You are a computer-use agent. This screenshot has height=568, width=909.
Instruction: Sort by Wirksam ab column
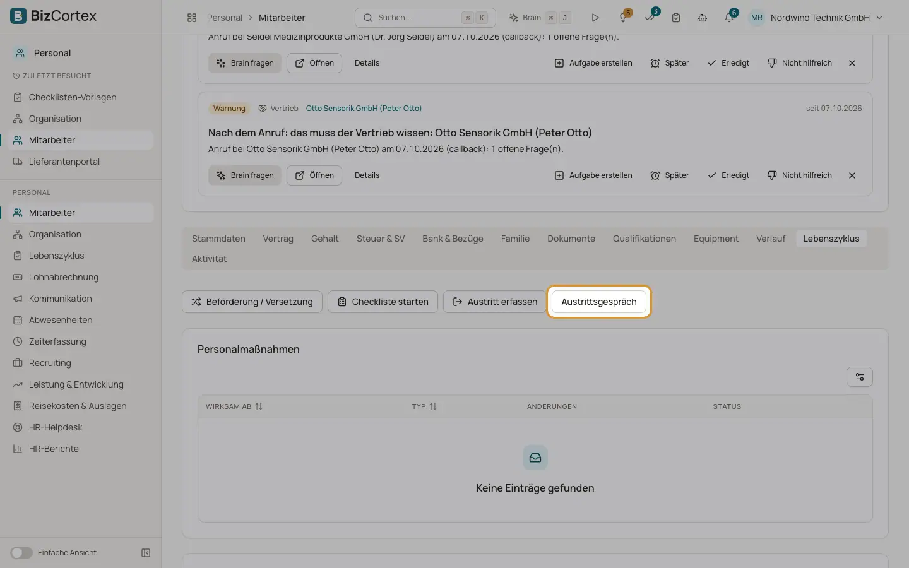[x=234, y=406]
